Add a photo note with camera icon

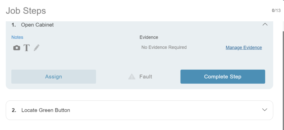(17, 48)
